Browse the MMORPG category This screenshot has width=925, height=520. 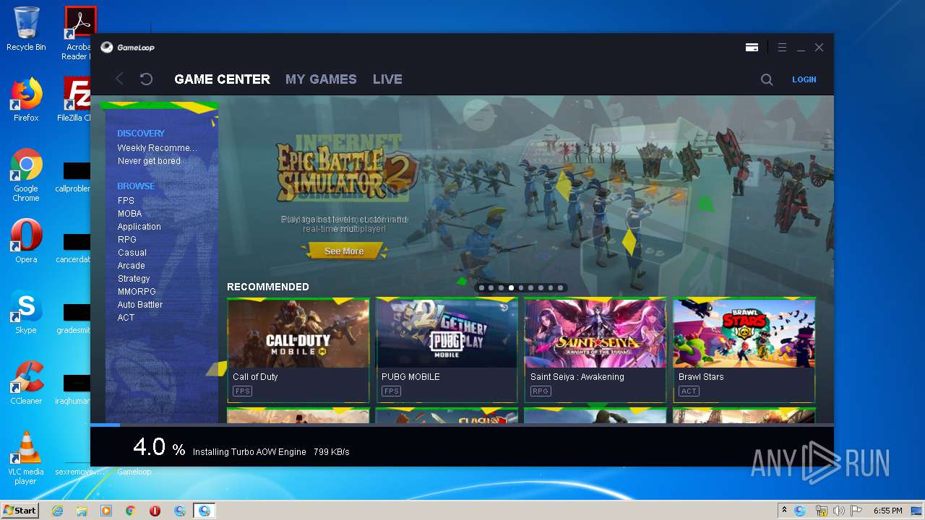(137, 292)
